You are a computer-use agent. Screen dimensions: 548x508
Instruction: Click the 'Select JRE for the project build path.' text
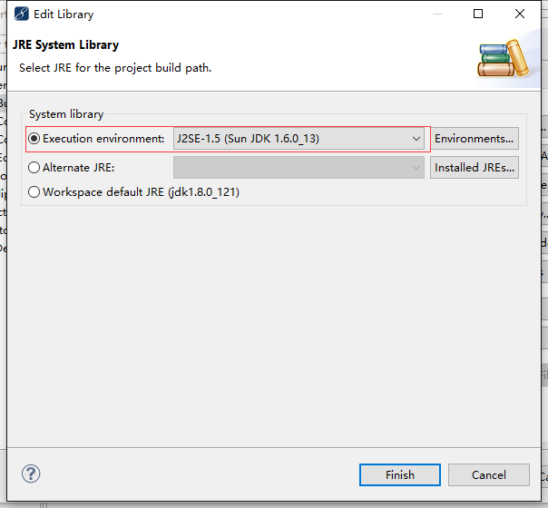tap(115, 68)
